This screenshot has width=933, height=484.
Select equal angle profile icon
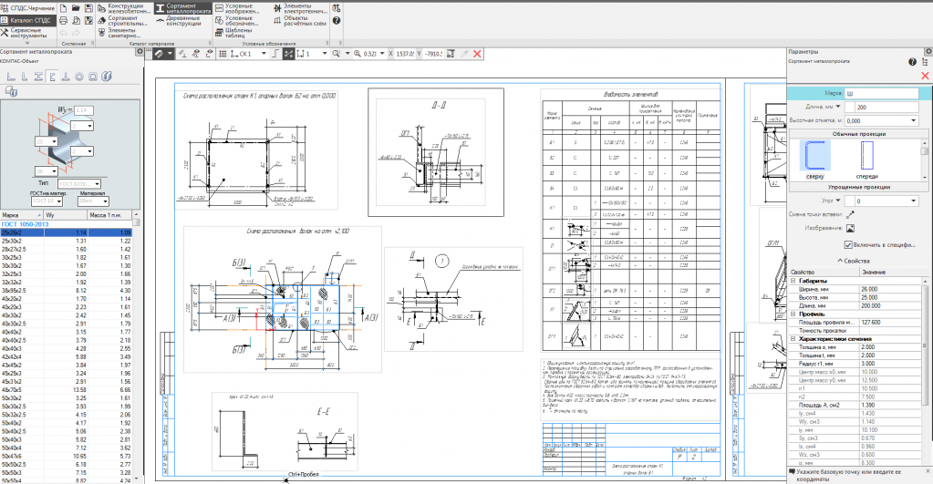[x=11, y=76]
